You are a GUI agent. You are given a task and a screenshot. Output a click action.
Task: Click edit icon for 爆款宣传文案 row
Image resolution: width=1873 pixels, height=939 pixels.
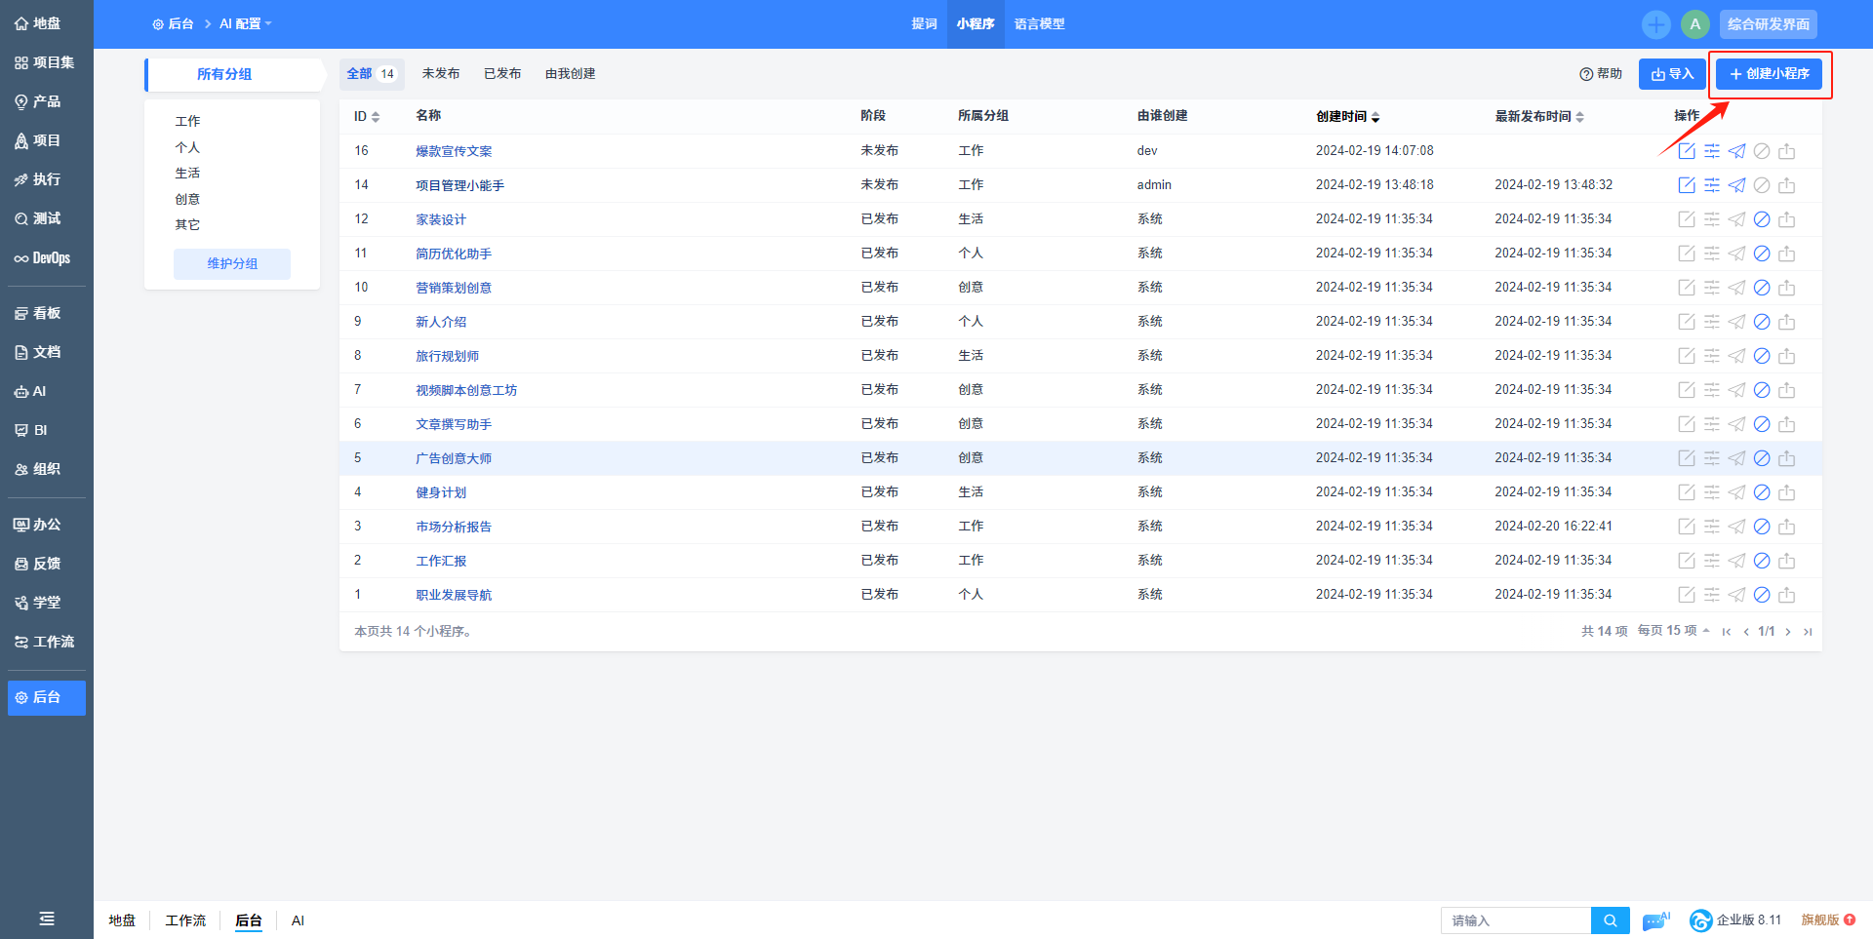(x=1686, y=151)
